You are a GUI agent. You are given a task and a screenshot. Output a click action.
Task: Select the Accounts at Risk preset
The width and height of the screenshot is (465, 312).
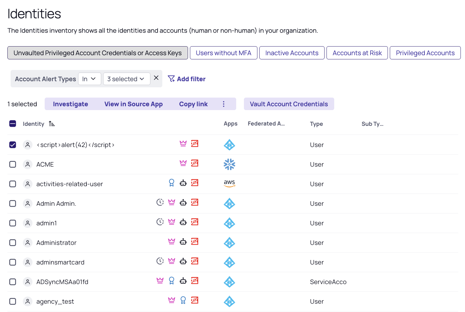tap(357, 53)
